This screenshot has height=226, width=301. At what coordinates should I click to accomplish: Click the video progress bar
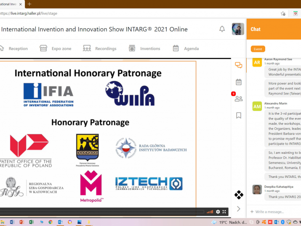click(101, 212)
